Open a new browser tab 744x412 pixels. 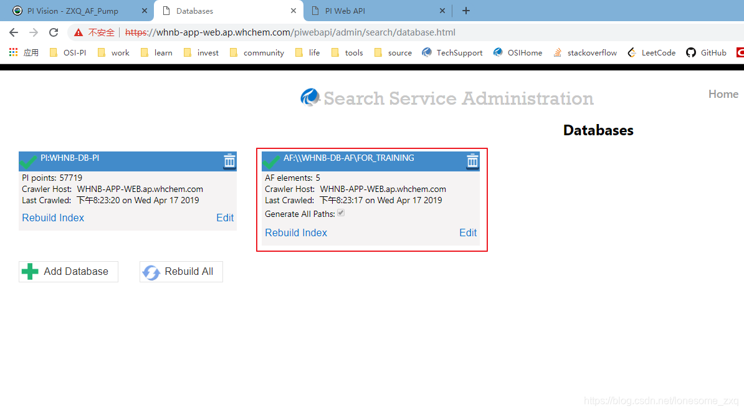(466, 11)
